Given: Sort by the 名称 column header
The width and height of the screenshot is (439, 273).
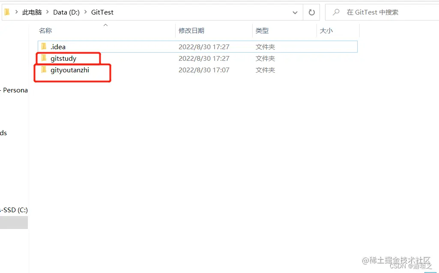Looking at the screenshot, I should click(45, 30).
